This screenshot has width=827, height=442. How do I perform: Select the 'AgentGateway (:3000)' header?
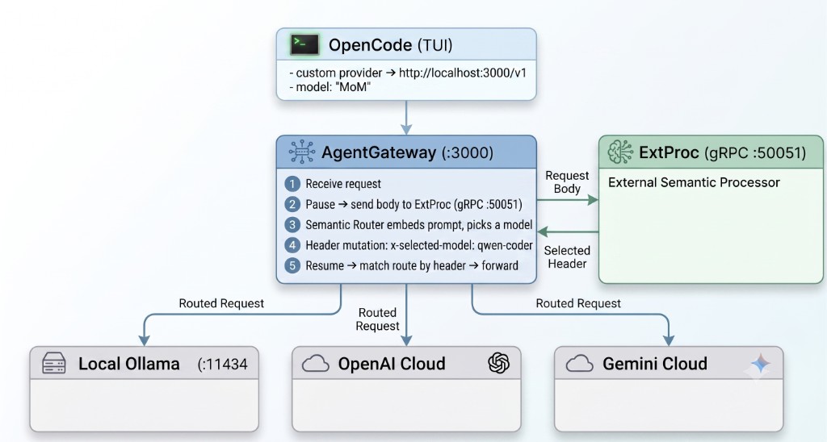tap(407, 152)
